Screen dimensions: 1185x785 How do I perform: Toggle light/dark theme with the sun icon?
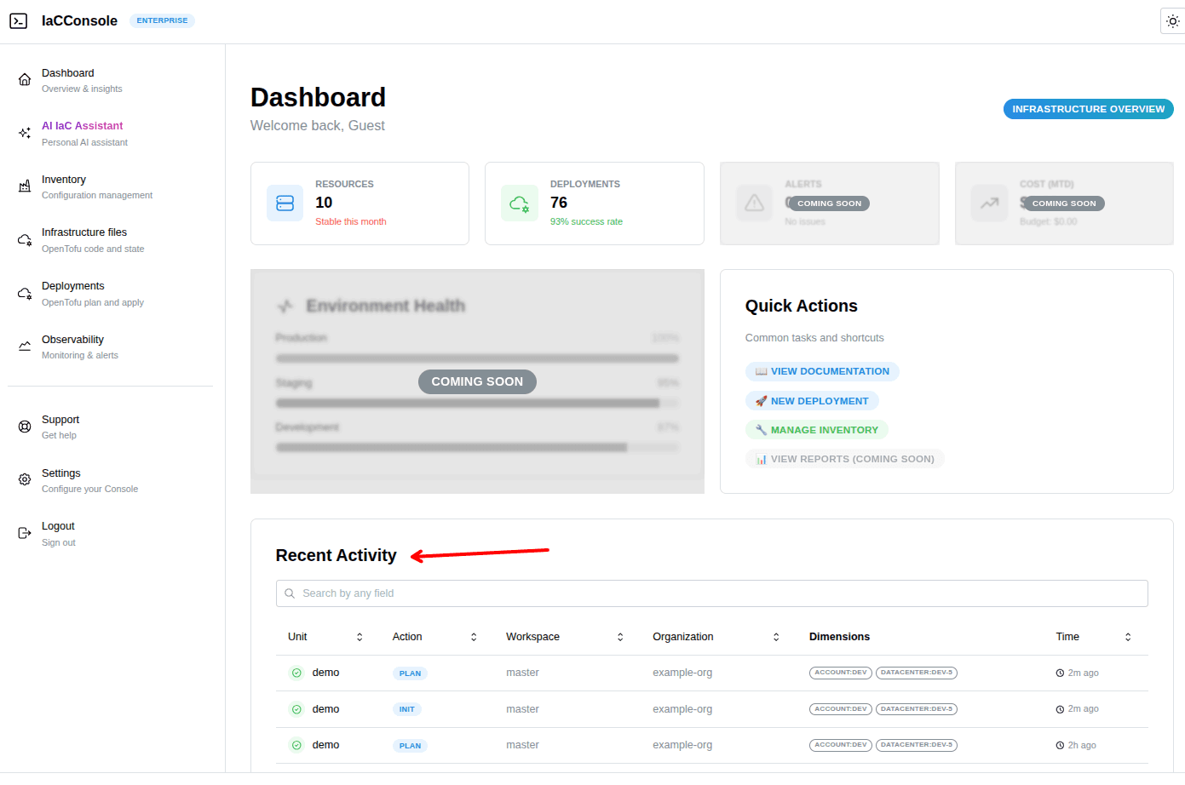[1172, 20]
